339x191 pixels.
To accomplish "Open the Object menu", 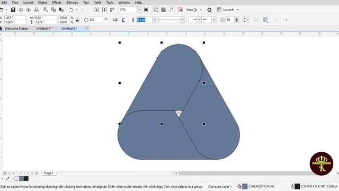I will click(42, 3).
